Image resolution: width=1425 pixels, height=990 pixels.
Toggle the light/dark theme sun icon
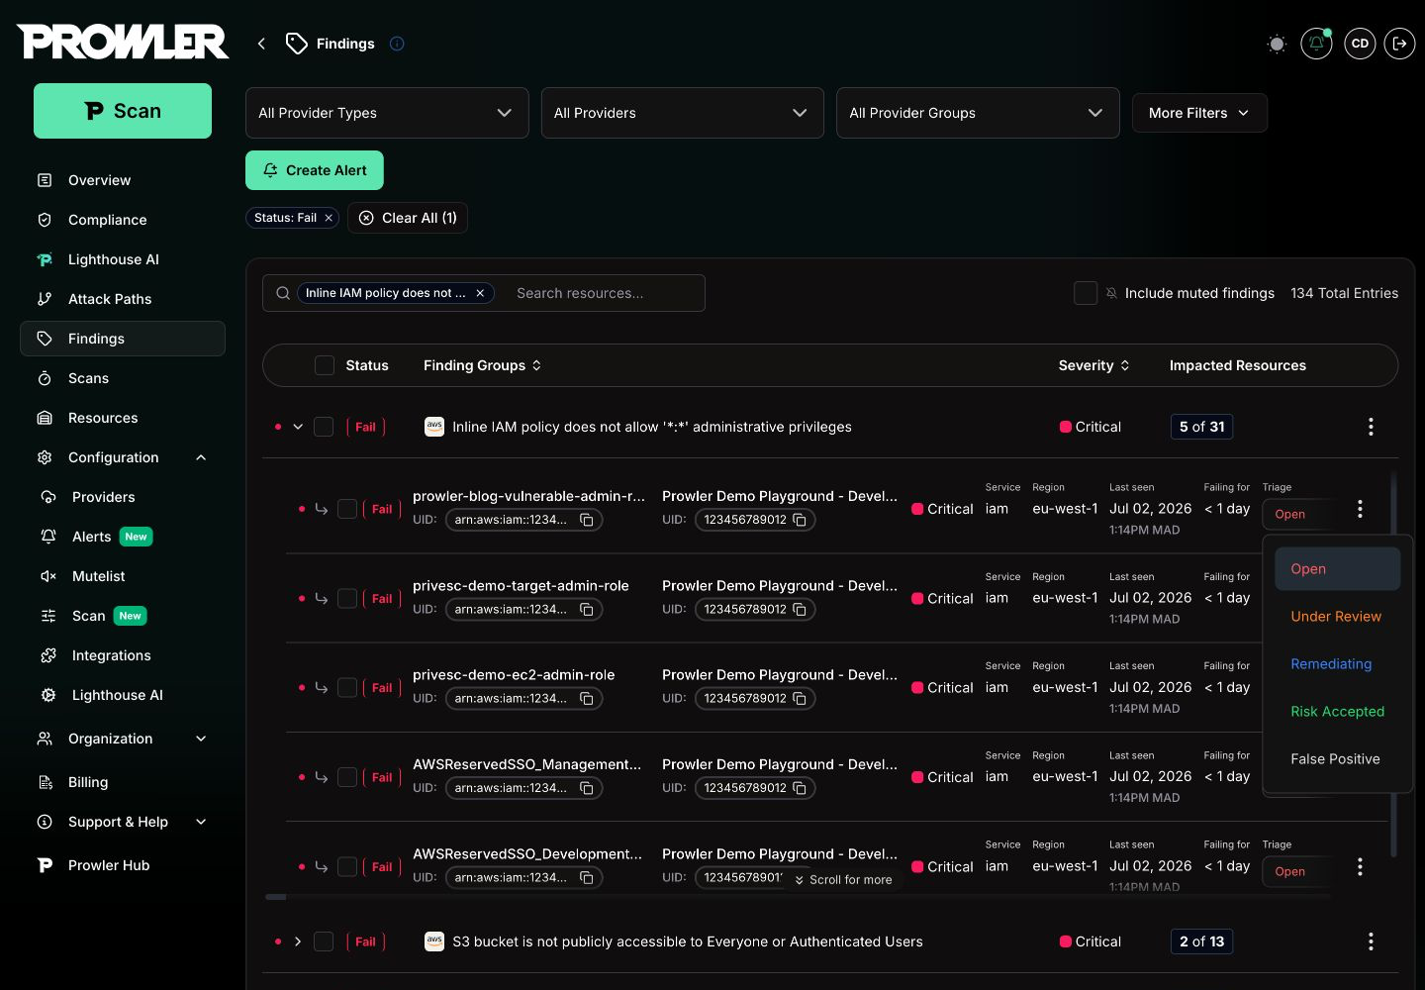point(1277,44)
